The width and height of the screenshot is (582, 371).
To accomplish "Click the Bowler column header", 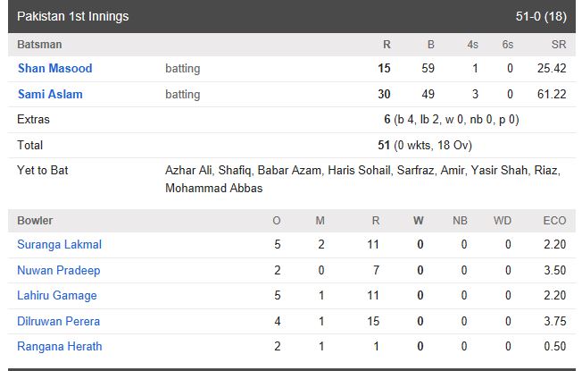I will pyautogui.click(x=35, y=221).
